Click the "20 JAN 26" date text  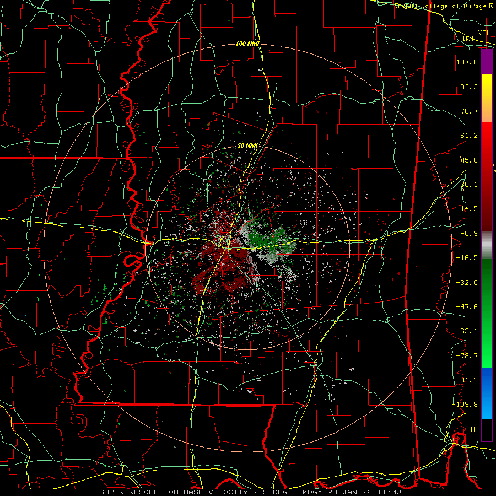click(349, 492)
